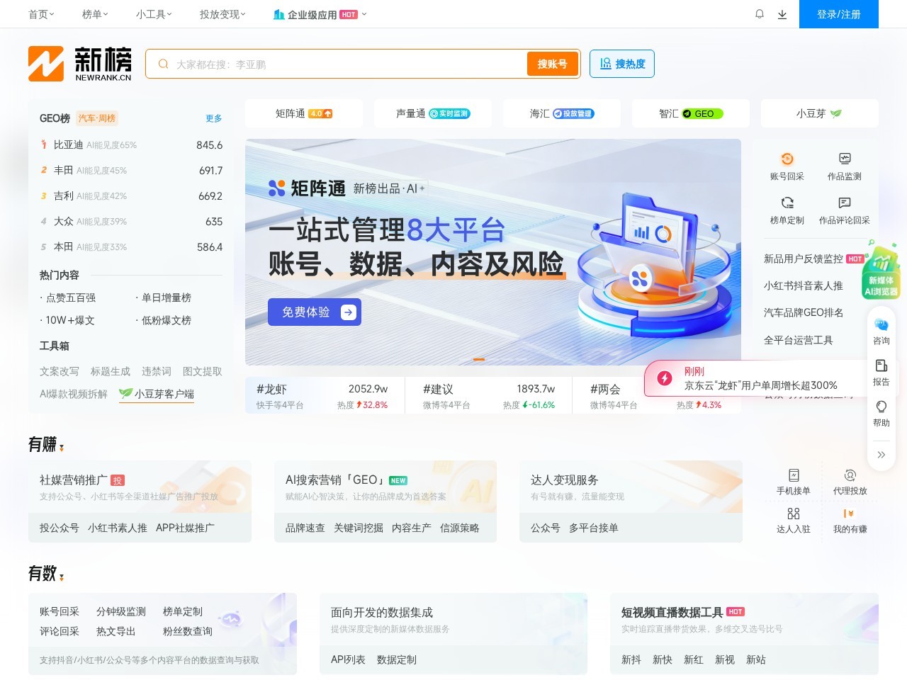
Task: Click the 免费体验 button on banner
Action: [314, 312]
